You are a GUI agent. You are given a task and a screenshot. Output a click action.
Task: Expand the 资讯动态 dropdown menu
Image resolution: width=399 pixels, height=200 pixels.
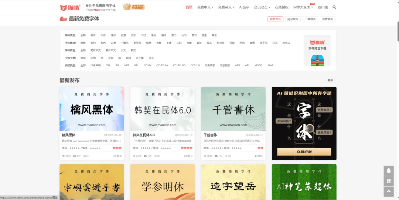pos(262,7)
